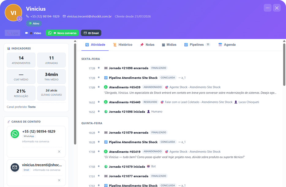The height and width of the screenshot is (187, 286).
Task: Close the Vinicius contact panel
Action: (277, 8)
